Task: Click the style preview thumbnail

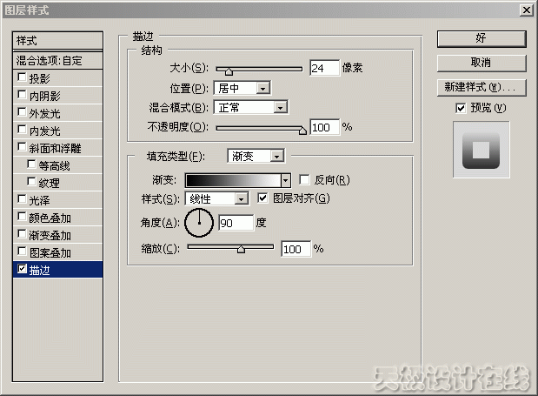Action: 481,150
